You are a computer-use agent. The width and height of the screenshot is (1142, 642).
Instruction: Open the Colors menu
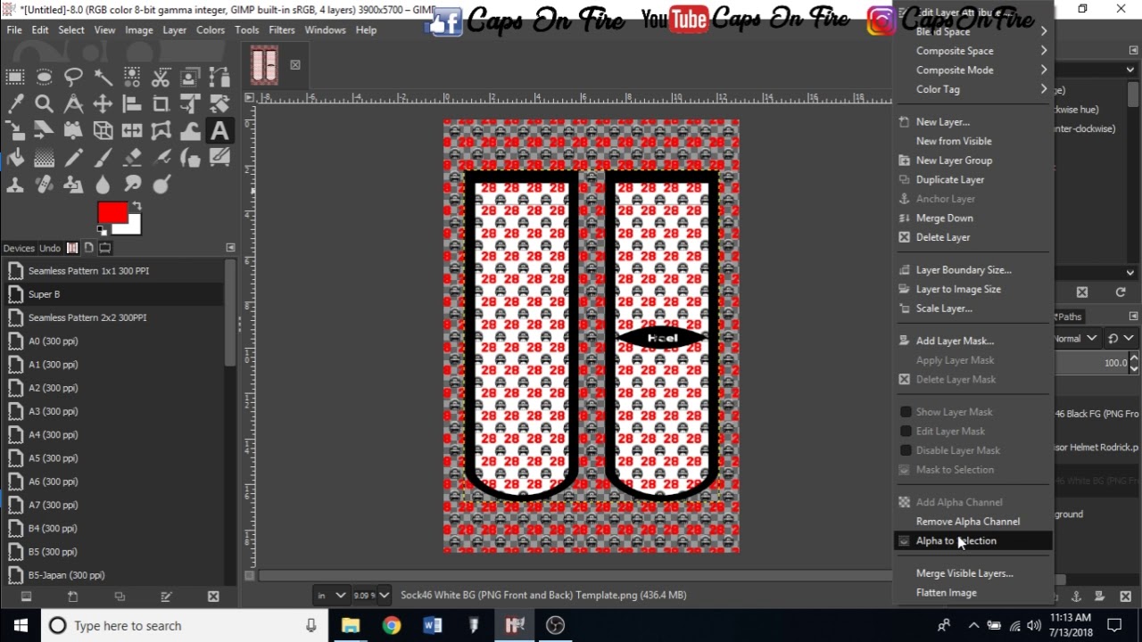(211, 29)
